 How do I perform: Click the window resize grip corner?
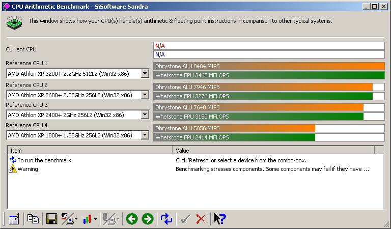pyautogui.click(x=386, y=223)
